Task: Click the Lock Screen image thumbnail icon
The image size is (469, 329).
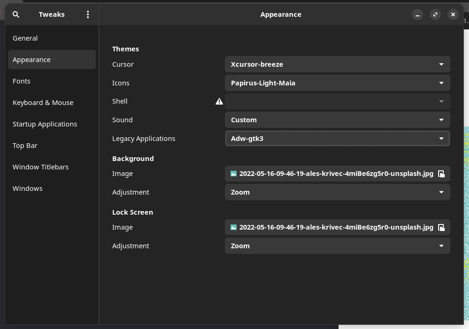Action: click(x=233, y=227)
